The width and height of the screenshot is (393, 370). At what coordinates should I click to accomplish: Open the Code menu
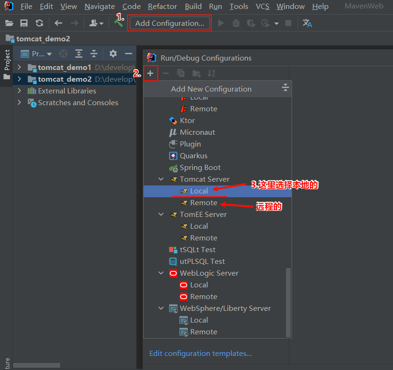click(x=131, y=6)
